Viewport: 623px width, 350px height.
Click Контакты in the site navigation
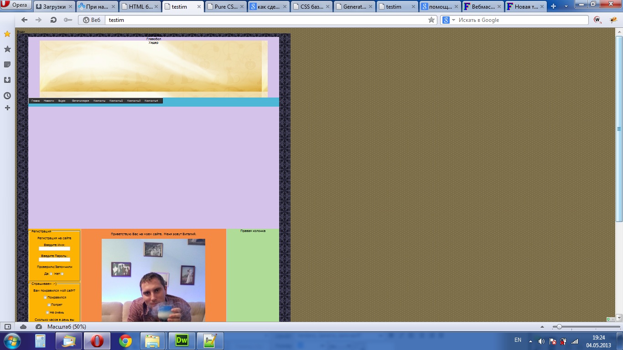point(99,101)
